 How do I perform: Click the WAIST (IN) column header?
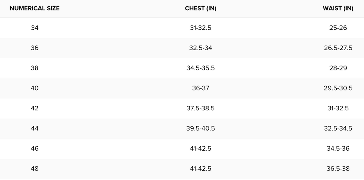338,9
